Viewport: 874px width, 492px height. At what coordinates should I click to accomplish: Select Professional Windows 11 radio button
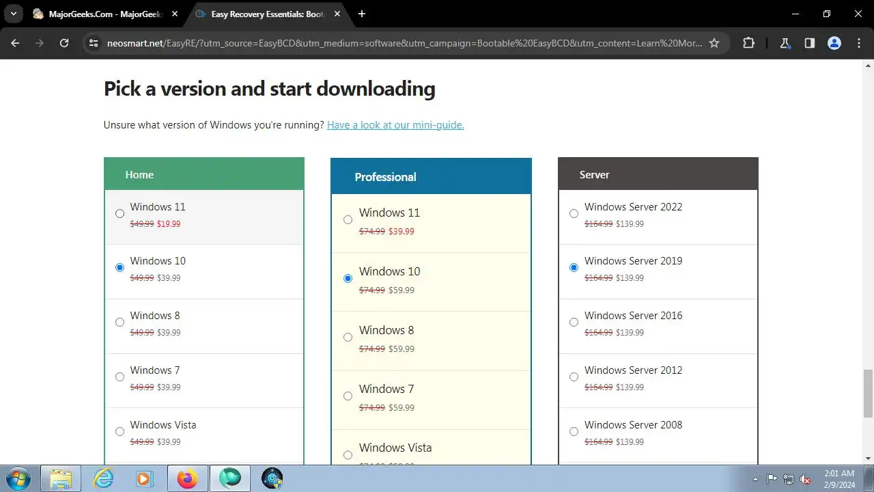tap(348, 219)
